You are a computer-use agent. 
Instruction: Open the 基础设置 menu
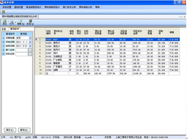tap(19, 7)
